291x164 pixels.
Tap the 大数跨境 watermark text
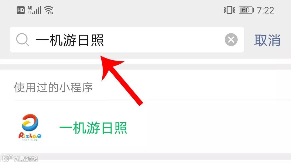tap(26, 159)
